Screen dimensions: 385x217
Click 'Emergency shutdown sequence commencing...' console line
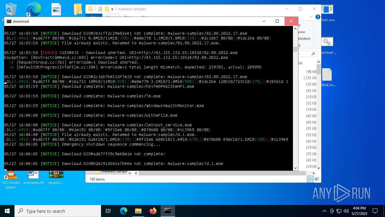pyautogui.click(x=82, y=144)
